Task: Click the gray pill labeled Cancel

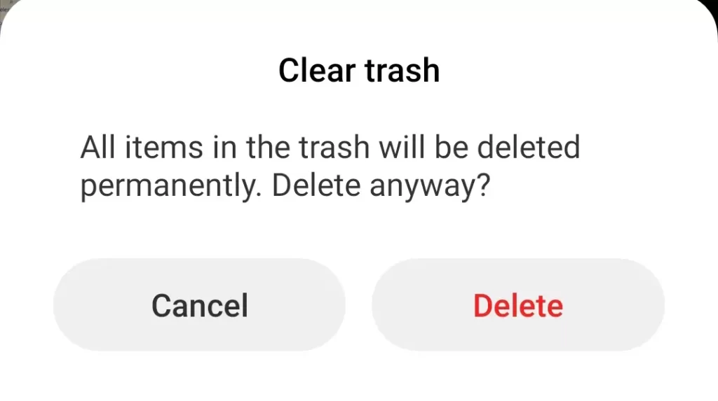Action: (199, 304)
